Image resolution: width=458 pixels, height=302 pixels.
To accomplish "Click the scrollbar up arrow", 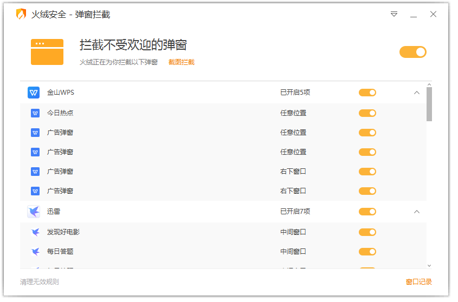I will [429, 85].
